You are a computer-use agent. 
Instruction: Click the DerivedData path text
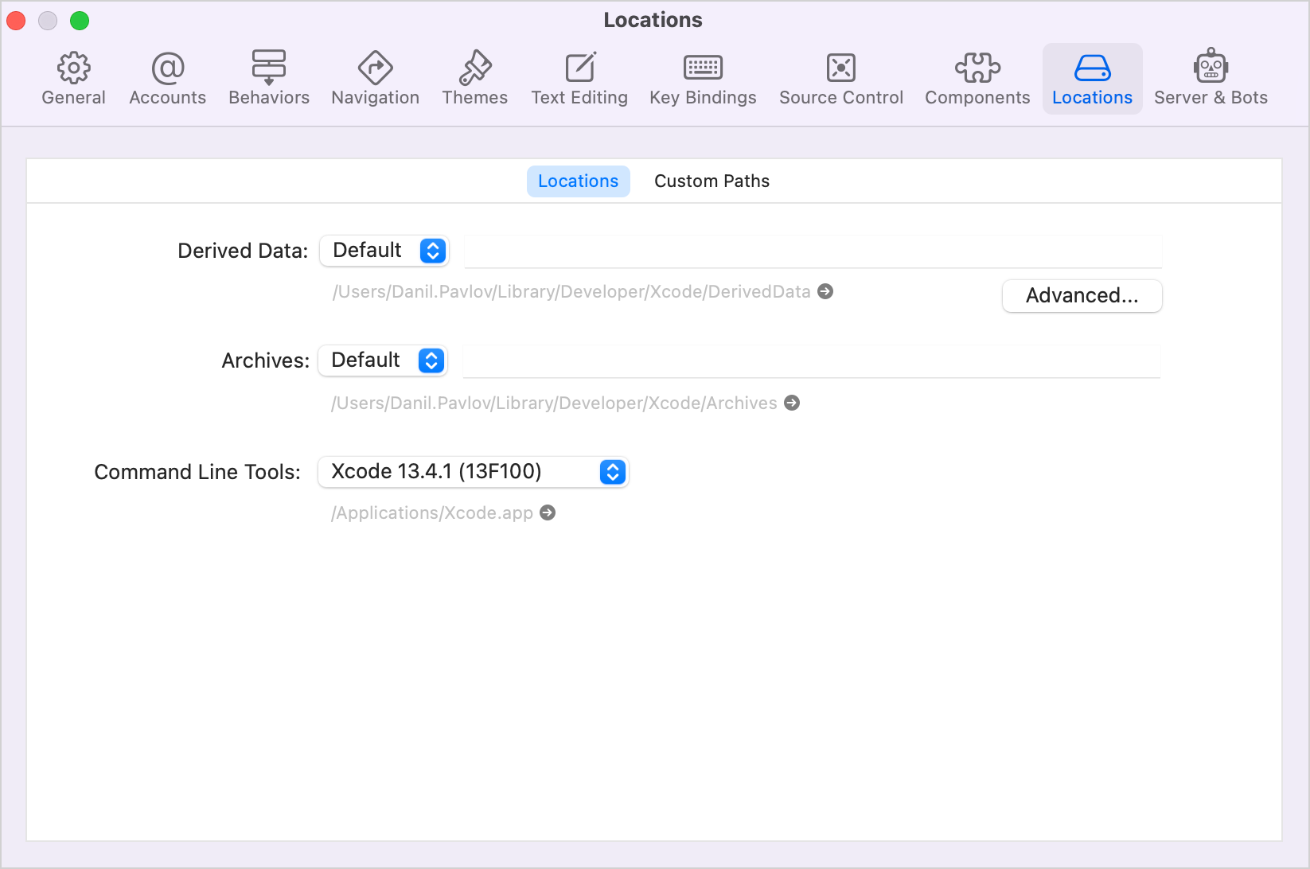pos(571,291)
